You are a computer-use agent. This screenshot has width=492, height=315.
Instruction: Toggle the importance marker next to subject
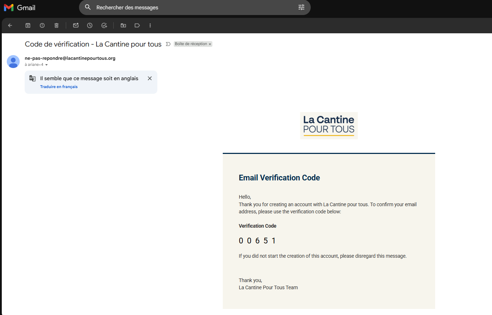168,44
